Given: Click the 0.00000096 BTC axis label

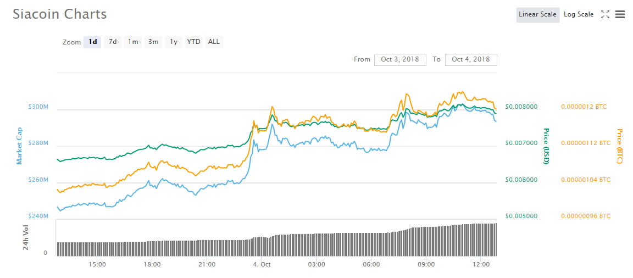Looking at the screenshot, I should pyautogui.click(x=586, y=216).
